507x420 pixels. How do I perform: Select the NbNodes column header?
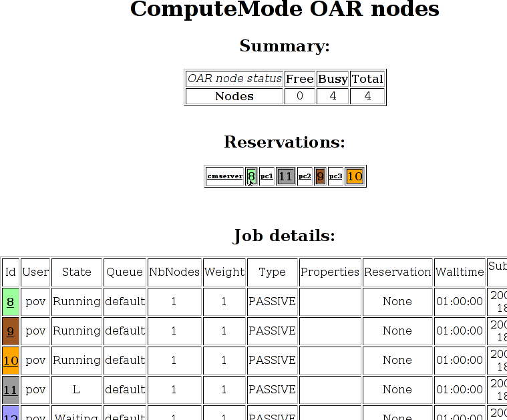[174, 272]
